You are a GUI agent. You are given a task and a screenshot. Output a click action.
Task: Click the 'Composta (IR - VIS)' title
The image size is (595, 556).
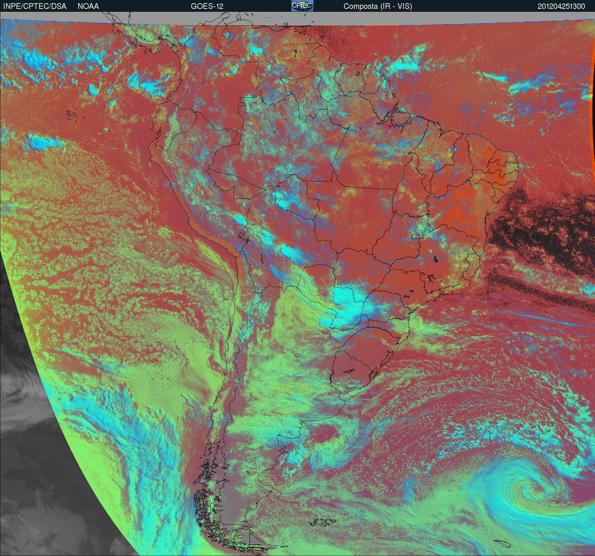[x=378, y=7]
